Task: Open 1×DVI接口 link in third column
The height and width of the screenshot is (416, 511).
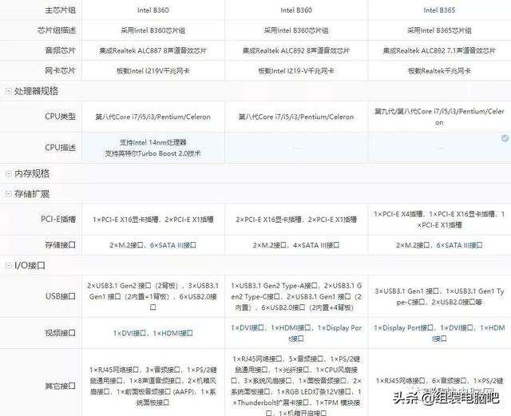Action: 457,328
